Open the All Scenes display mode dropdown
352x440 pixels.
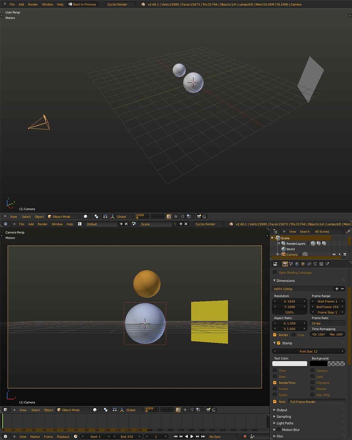328,231
